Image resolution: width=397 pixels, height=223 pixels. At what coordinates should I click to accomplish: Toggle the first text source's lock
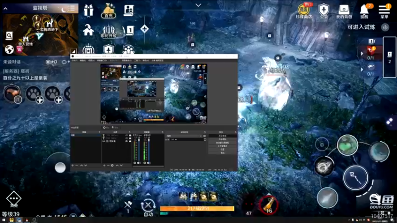[130, 135]
